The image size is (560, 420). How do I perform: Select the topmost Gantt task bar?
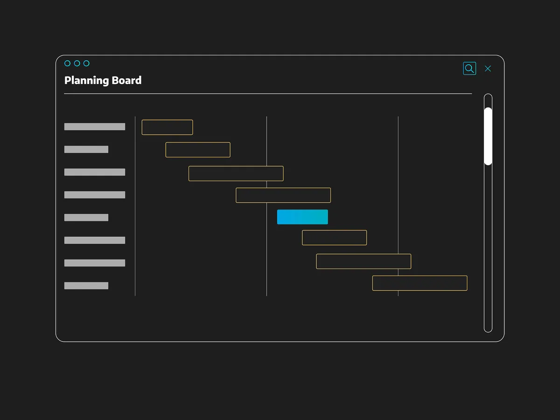167,127
